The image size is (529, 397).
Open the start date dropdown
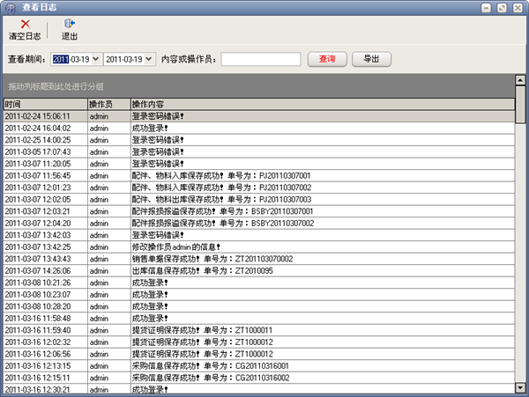coord(95,60)
